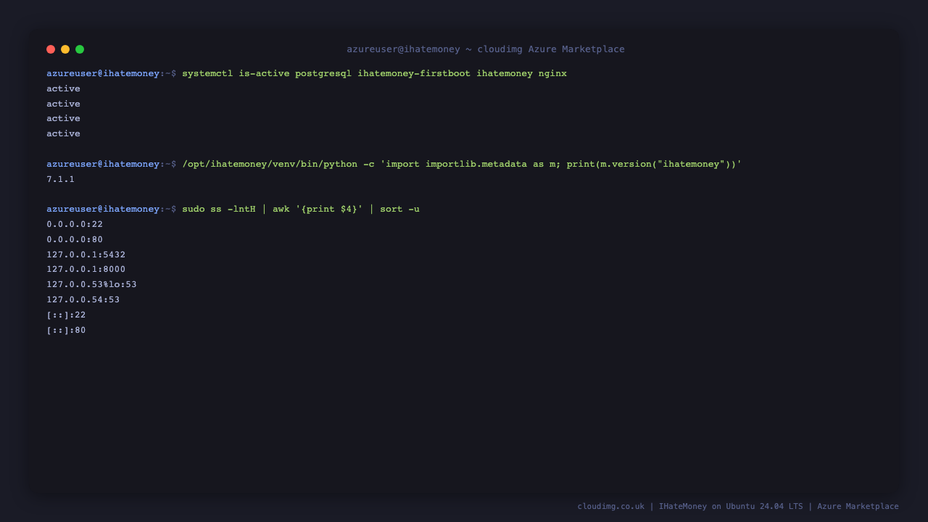Screen dimensions: 928x522
Task: Click the python importlib.metadata command line
Action: click(x=394, y=164)
